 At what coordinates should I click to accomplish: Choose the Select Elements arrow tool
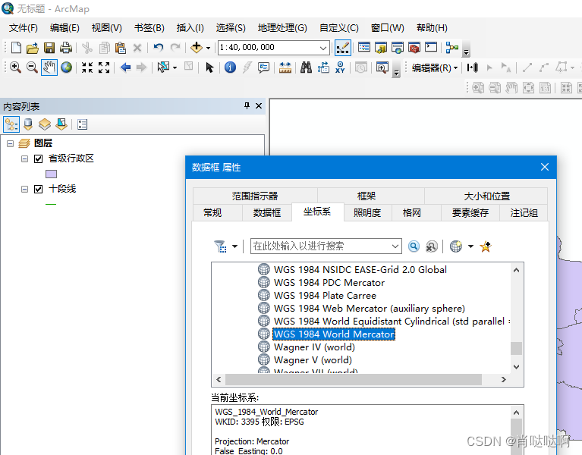[209, 67]
